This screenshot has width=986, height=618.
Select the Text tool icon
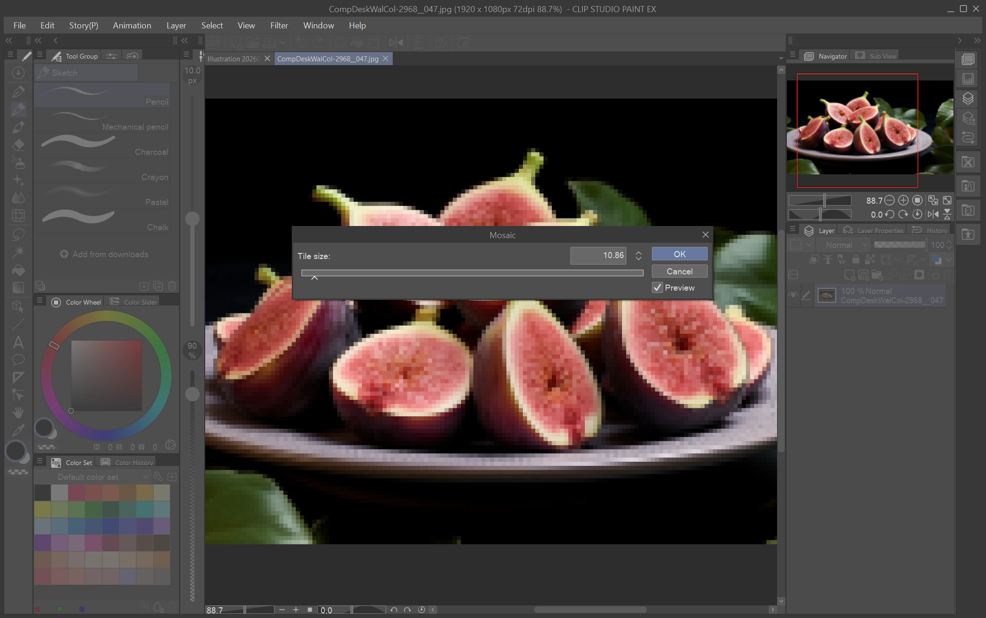pos(18,342)
